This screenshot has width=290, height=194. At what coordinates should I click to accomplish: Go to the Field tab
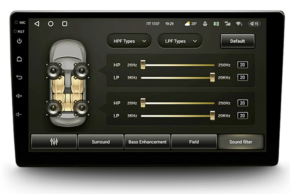tap(194, 142)
